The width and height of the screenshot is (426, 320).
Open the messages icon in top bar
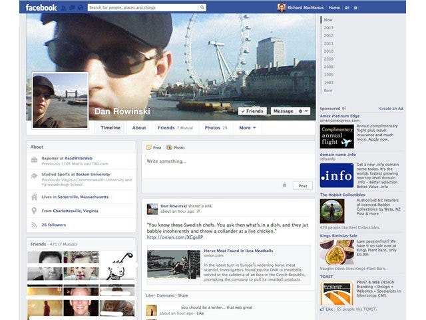coord(72,8)
